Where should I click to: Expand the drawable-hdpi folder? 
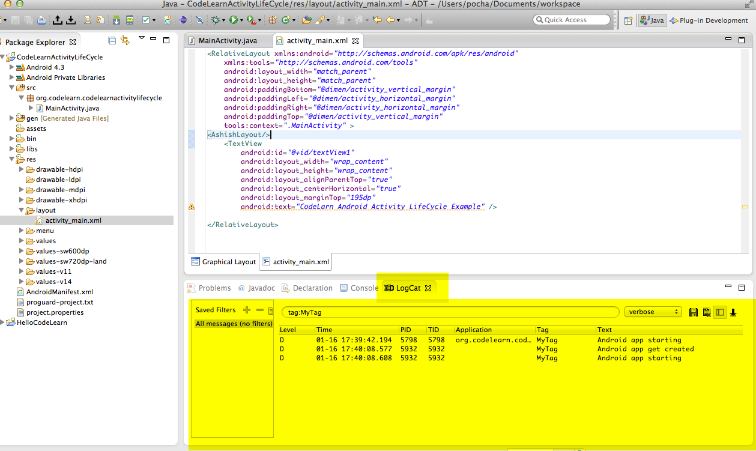(x=22, y=169)
